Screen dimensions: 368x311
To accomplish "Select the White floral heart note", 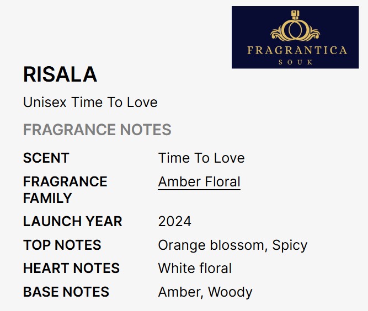I will click(x=195, y=269).
